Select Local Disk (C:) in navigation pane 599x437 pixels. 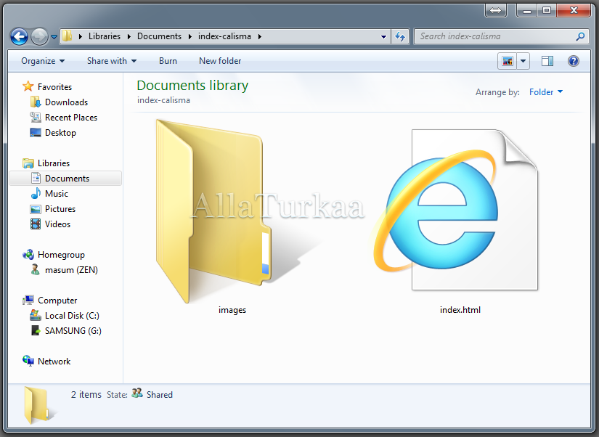(71, 316)
